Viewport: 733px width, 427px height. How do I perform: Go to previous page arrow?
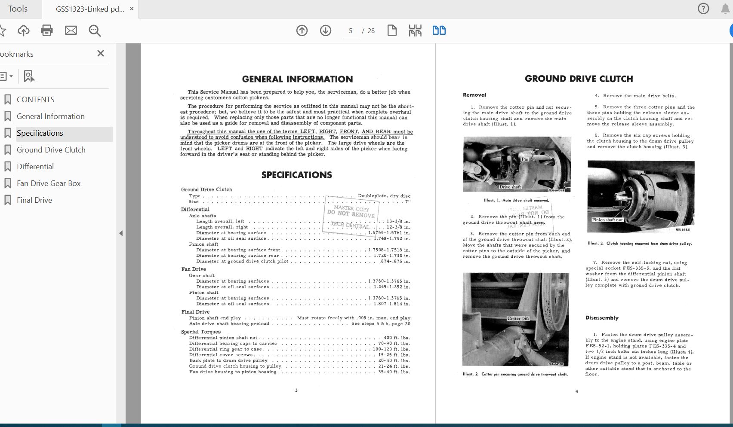coord(302,30)
